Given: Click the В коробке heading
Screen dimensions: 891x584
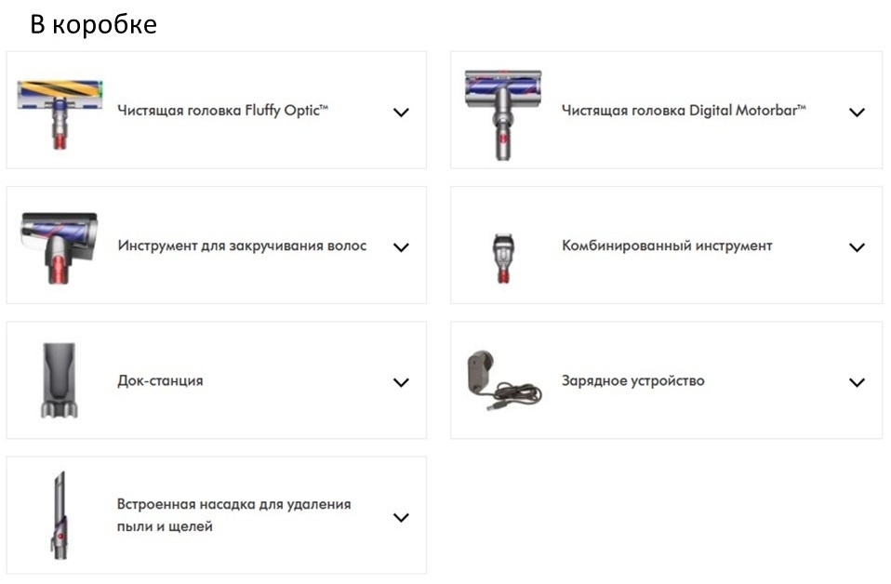Looking at the screenshot, I should tap(93, 24).
